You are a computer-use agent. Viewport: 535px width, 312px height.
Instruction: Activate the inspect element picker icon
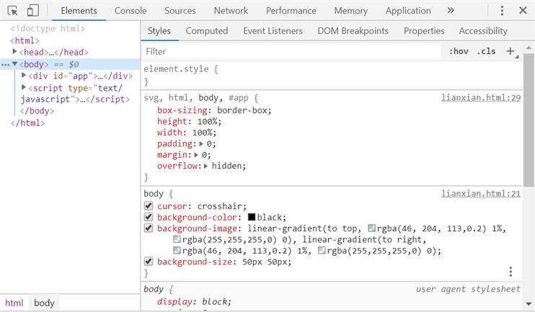[x=14, y=11]
